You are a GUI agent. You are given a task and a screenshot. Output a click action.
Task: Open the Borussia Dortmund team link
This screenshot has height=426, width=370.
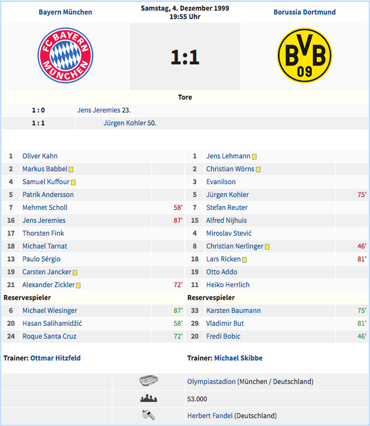pos(304,12)
